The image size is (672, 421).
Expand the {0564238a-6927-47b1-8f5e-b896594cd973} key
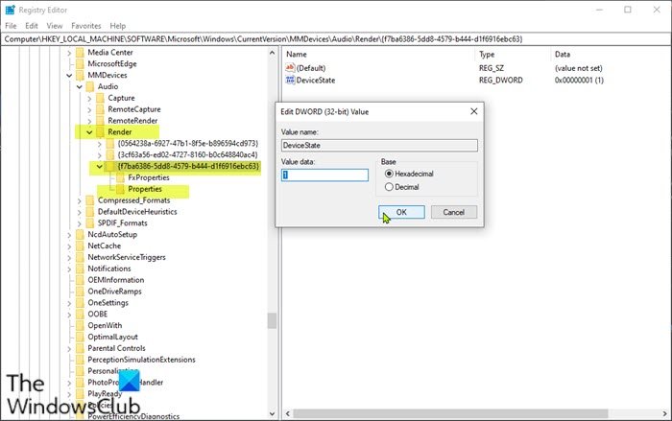point(100,144)
